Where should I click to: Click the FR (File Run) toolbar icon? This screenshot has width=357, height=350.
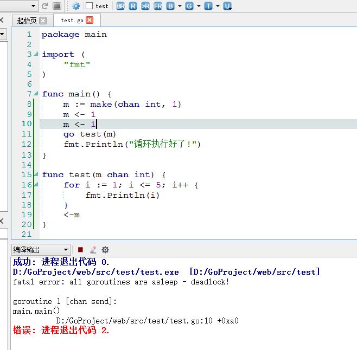pyautogui.click(x=158, y=6)
